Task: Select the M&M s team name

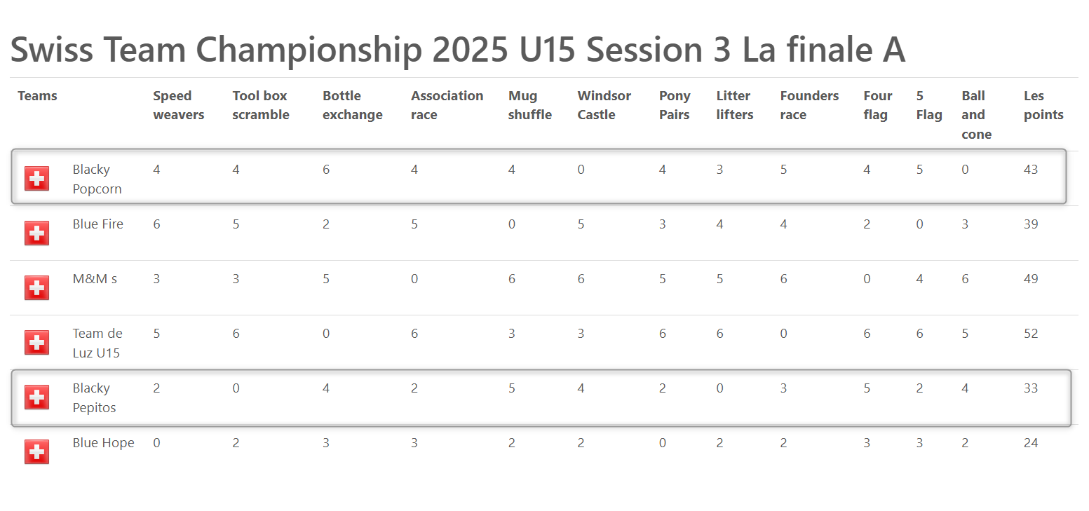Action: [95, 279]
